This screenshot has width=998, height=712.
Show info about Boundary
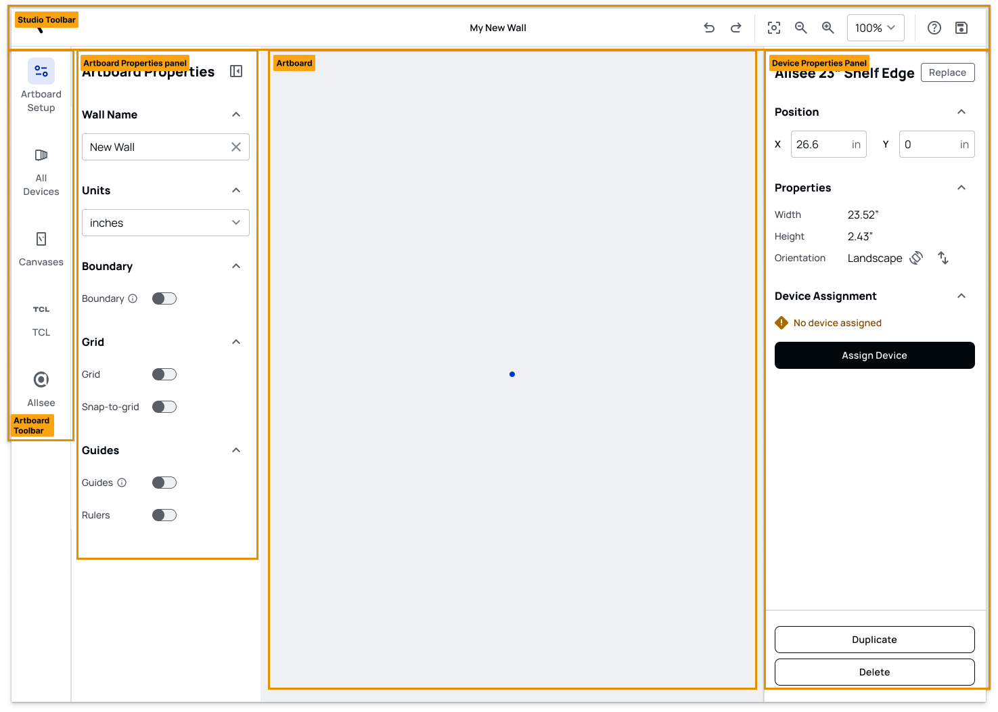(133, 298)
